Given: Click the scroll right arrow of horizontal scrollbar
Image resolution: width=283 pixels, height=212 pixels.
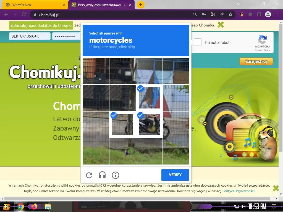Looking at the screenshot, I should [276, 199].
